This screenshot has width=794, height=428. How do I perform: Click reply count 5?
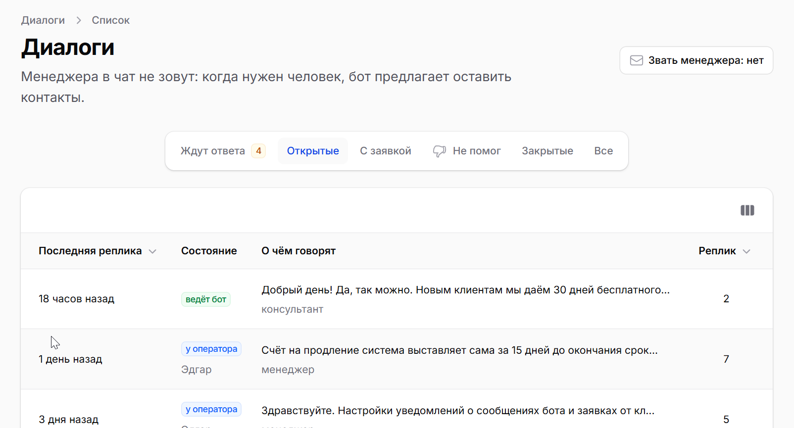[726, 420]
